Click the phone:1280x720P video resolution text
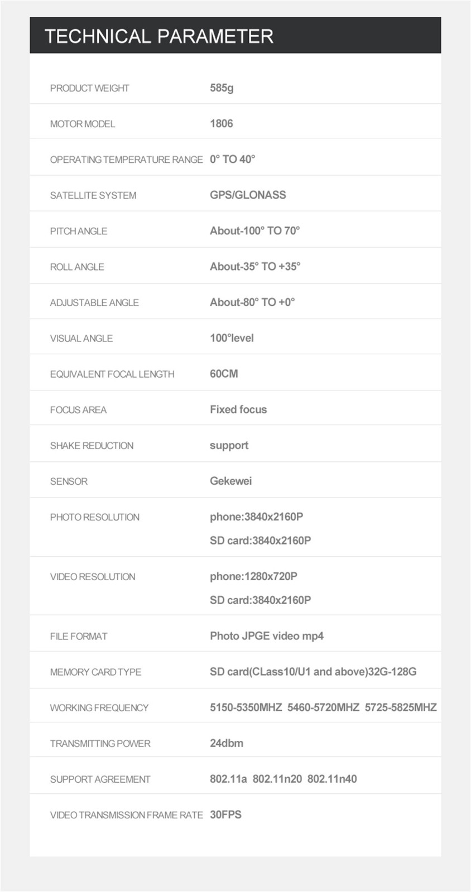Image resolution: width=471 pixels, height=892 pixels. tap(253, 576)
